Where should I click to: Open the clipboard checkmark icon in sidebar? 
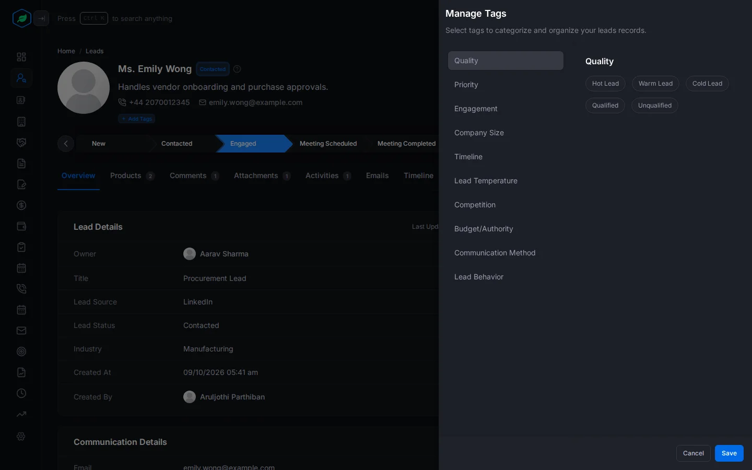click(21, 247)
